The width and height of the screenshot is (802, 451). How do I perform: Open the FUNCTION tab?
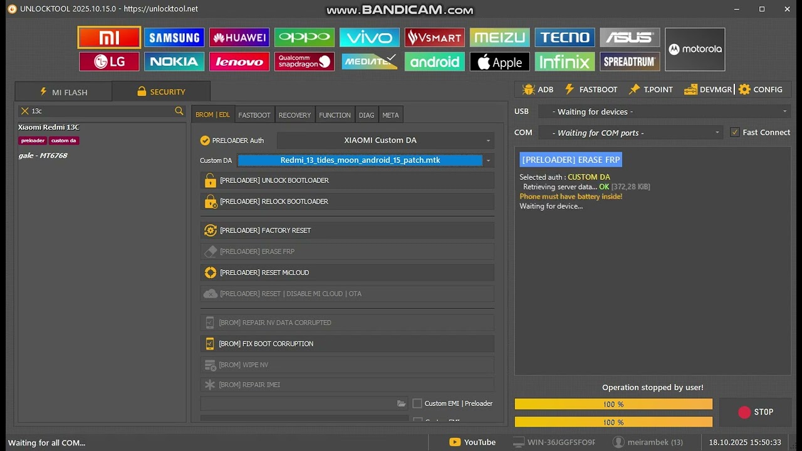pyautogui.click(x=335, y=115)
